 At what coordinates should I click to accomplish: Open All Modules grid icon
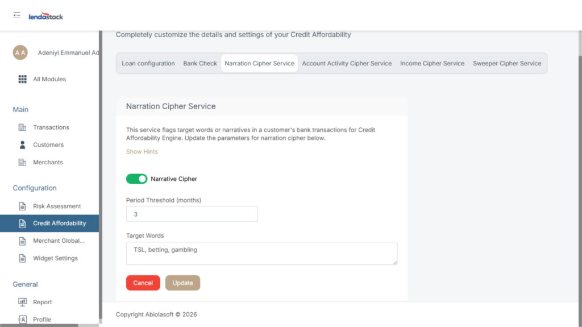23,79
